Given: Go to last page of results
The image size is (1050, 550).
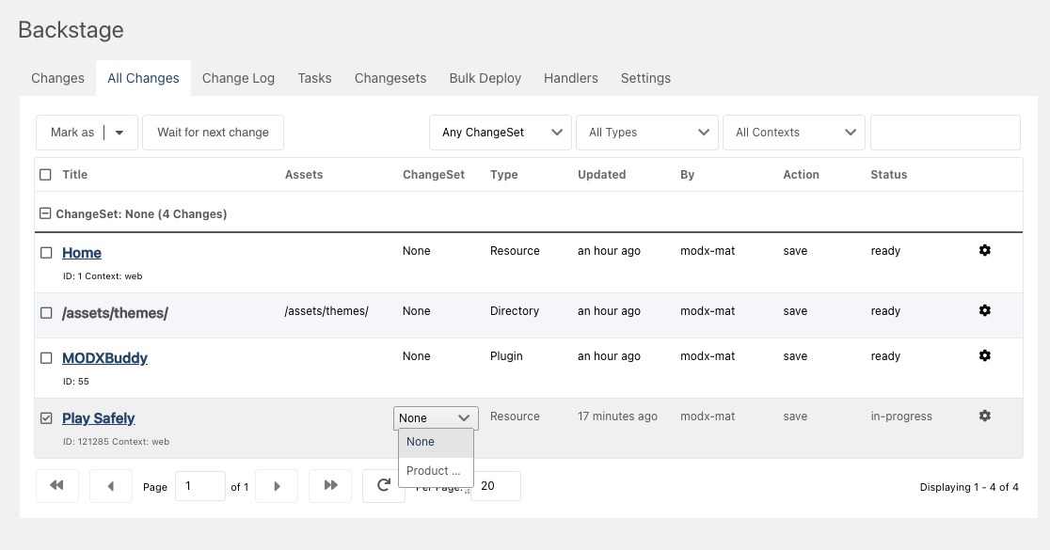Looking at the screenshot, I should (330, 486).
